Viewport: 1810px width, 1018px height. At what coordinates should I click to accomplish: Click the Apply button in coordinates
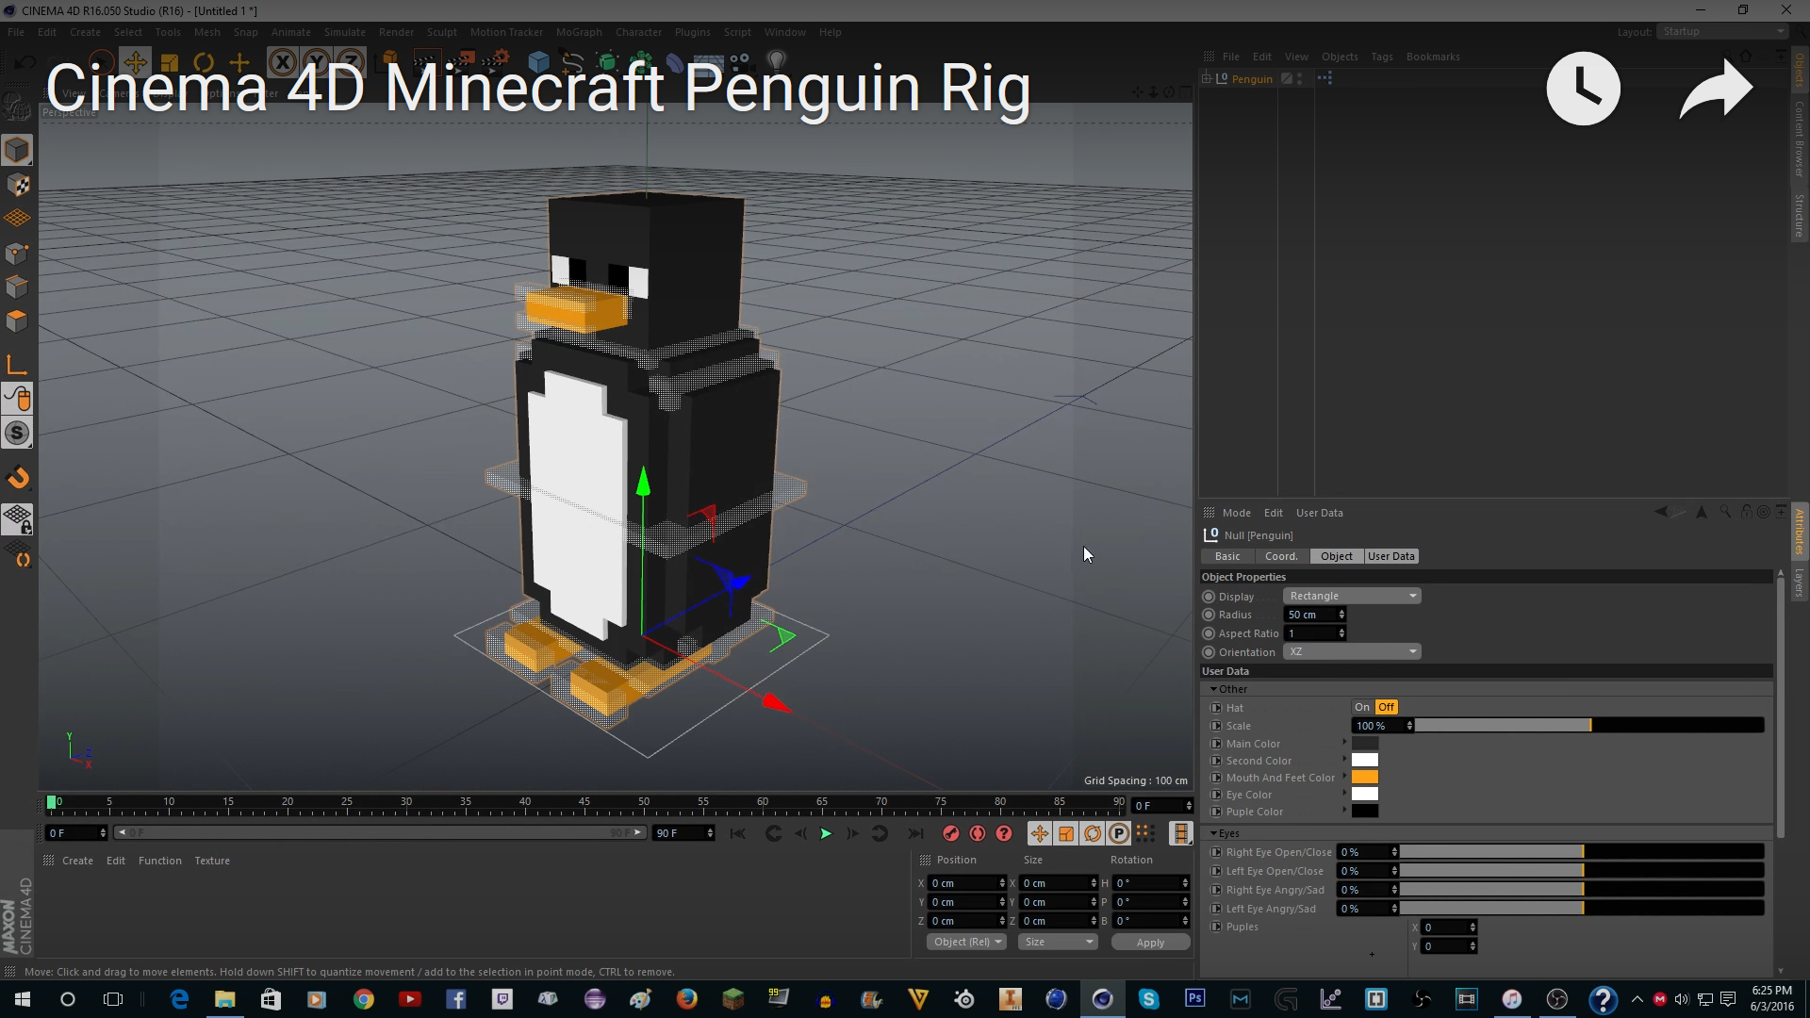click(1150, 943)
